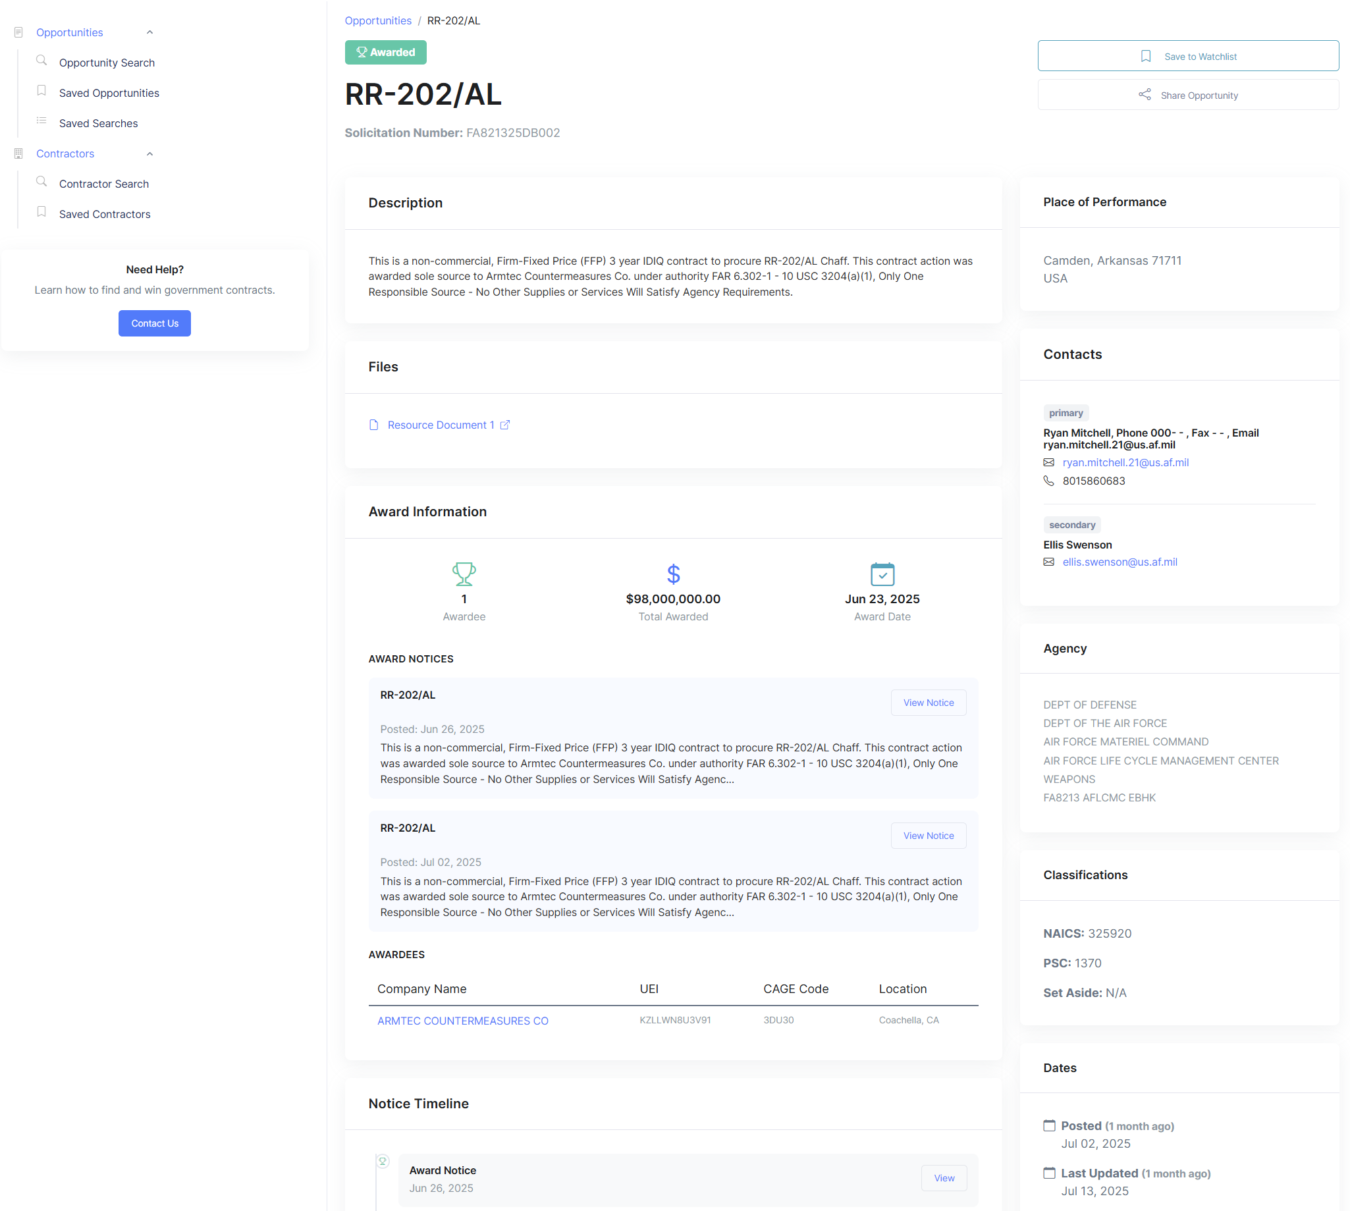1350x1211 pixels.
Task: Click the magnifier icon beside Opportunity Search
Action: (41, 61)
